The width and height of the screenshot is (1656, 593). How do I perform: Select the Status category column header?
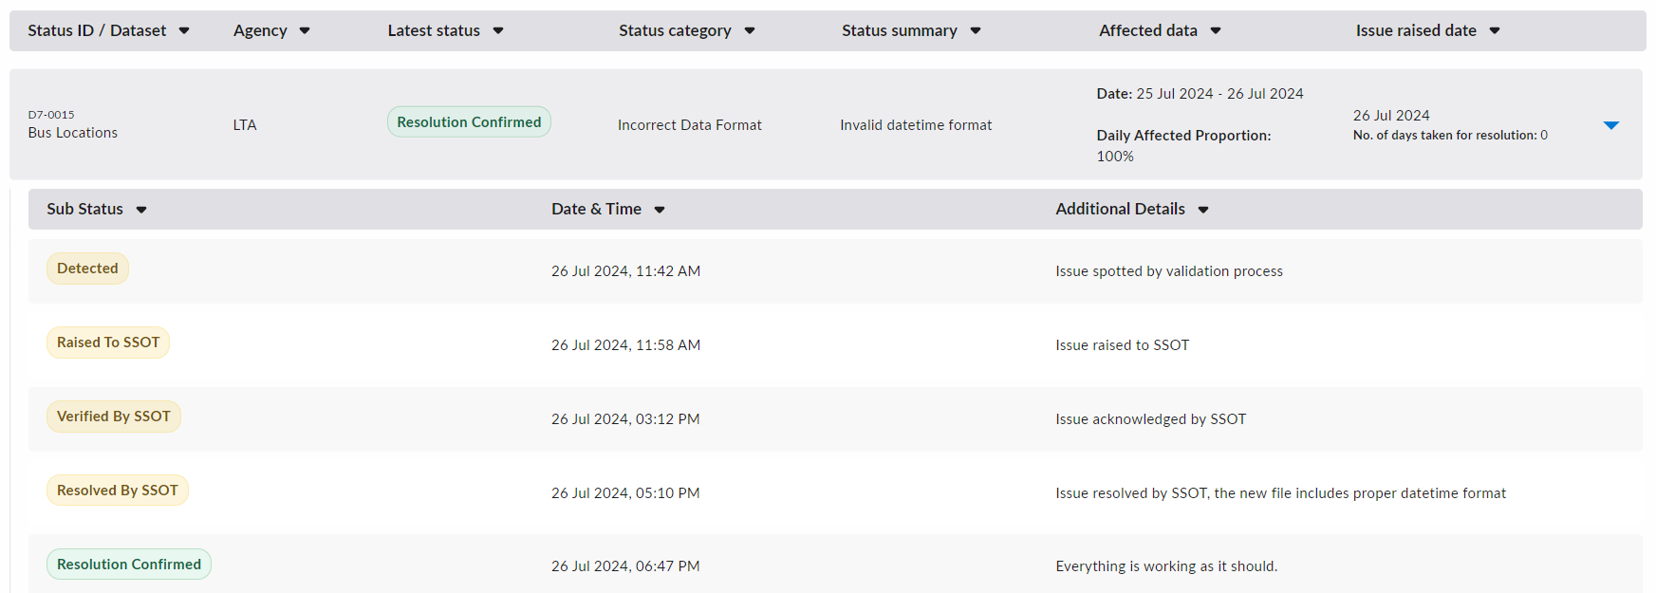(675, 30)
